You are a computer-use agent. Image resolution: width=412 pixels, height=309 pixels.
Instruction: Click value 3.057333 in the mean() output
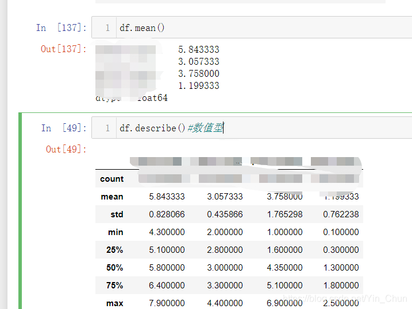pos(199,61)
